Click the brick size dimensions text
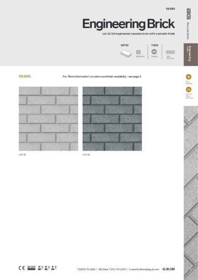The width and height of the screenshot is (198, 280). [170, 57]
